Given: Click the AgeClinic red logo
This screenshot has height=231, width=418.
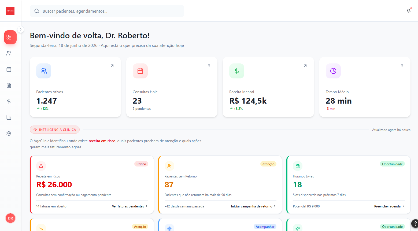Looking at the screenshot, I should coord(10,11).
